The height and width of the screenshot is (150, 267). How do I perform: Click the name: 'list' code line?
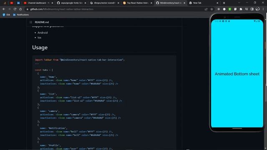48,94
